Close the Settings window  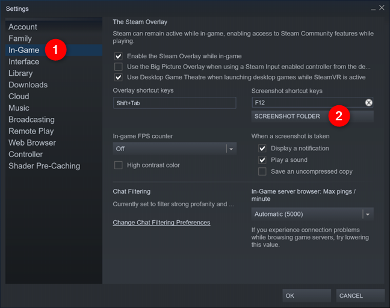[x=382, y=8]
